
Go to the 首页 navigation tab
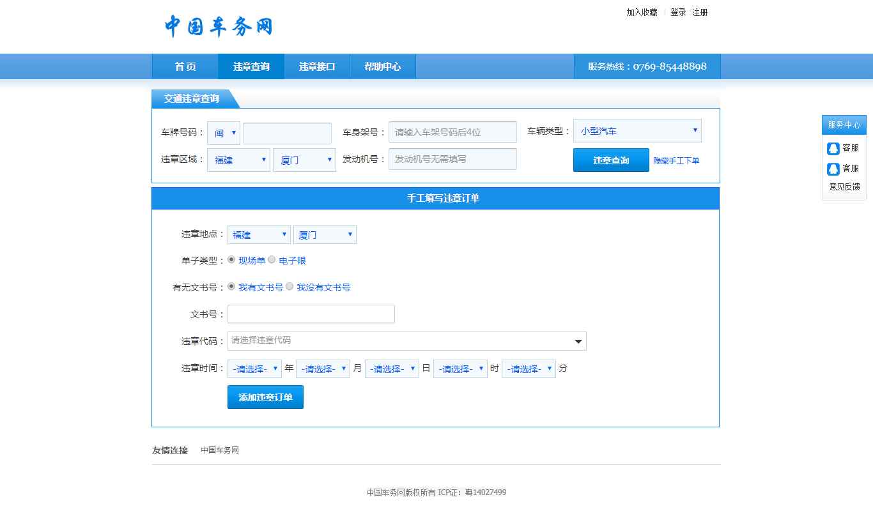point(185,66)
